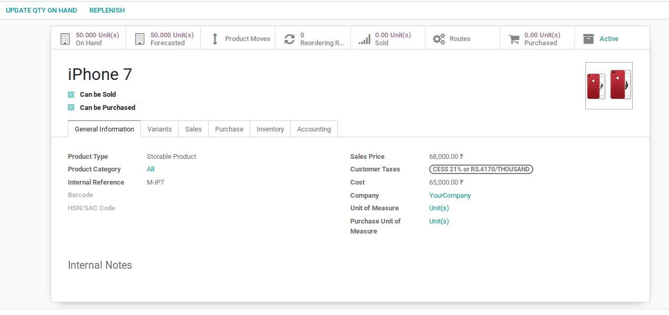Click the iPhone 7 product title
This screenshot has height=315, width=669.
click(100, 75)
